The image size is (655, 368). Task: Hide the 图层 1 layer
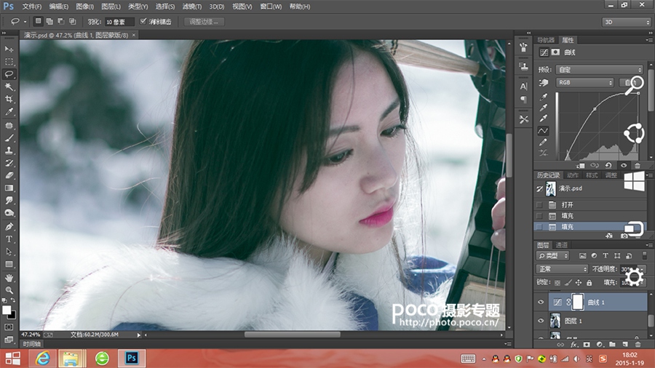pos(540,320)
